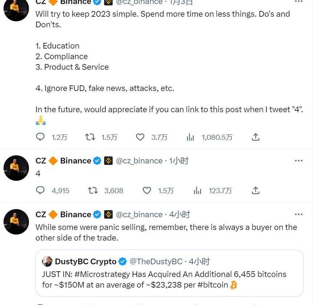Open more options on the top tweet
This screenshot has width=321, height=305.
coord(299,2)
